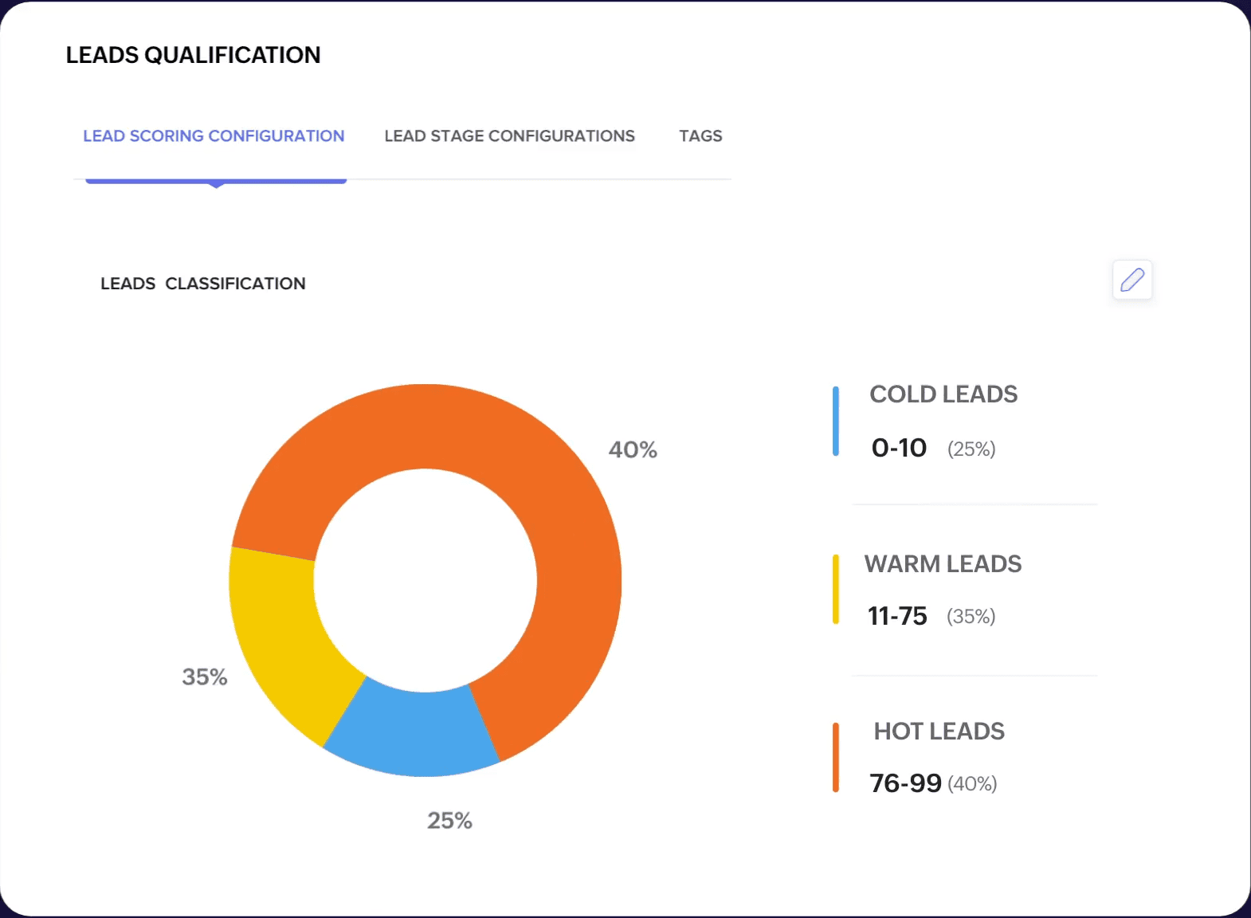The width and height of the screenshot is (1251, 918).
Task: Click the 11-75 score range value
Action: pos(897,616)
